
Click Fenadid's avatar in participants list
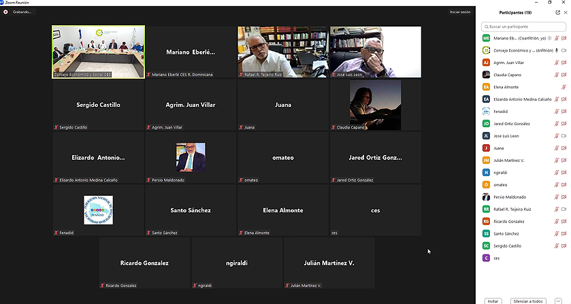[x=486, y=112]
